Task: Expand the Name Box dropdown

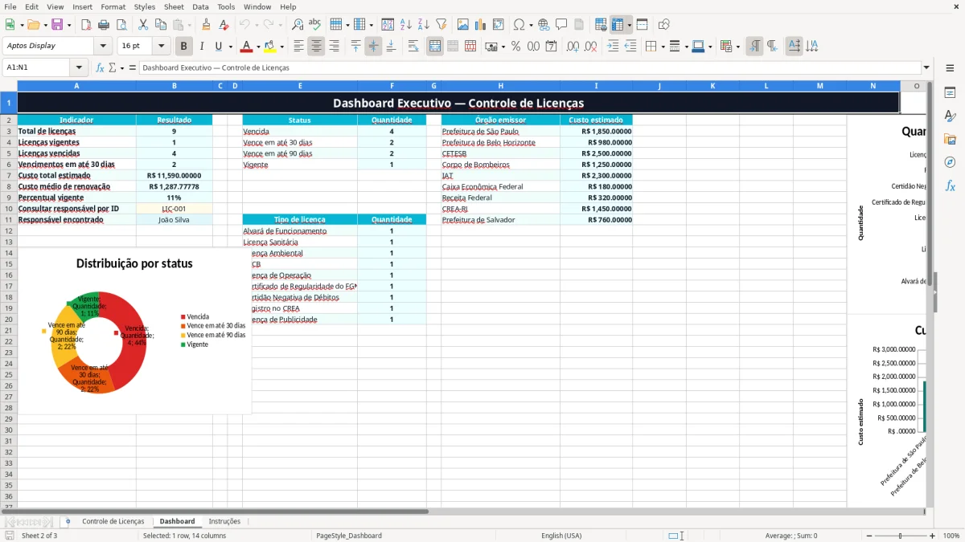Action: (79, 67)
